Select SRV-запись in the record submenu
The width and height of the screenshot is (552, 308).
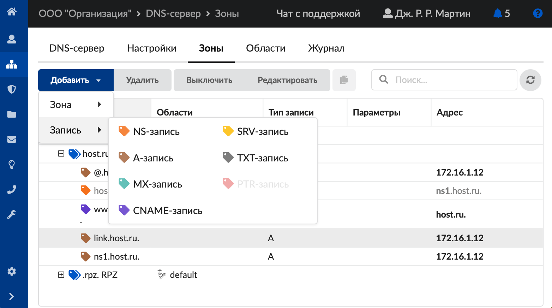tap(262, 131)
